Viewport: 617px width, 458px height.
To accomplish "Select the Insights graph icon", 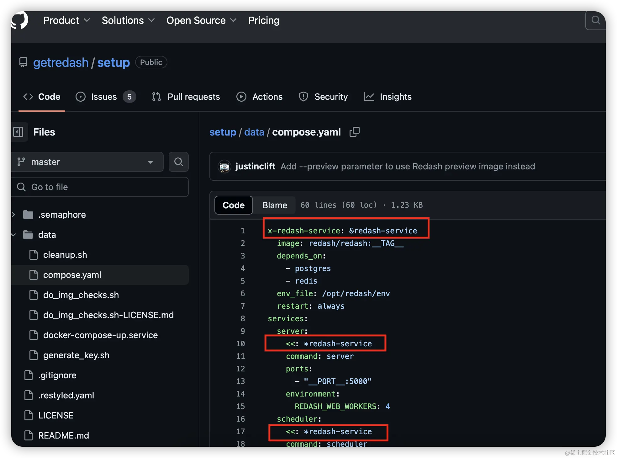I will click(x=369, y=97).
